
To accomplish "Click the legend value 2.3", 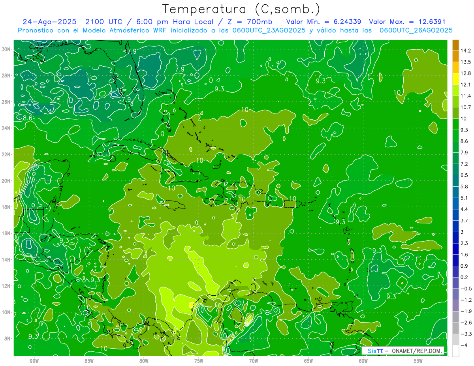I will (x=465, y=243).
